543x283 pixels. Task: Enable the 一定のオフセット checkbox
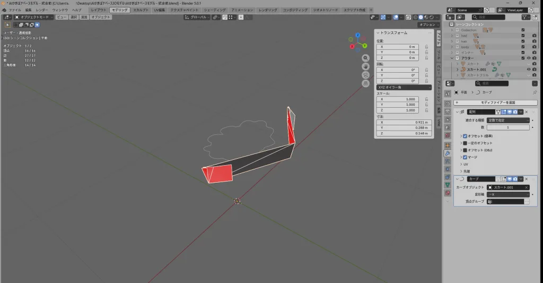465,143
